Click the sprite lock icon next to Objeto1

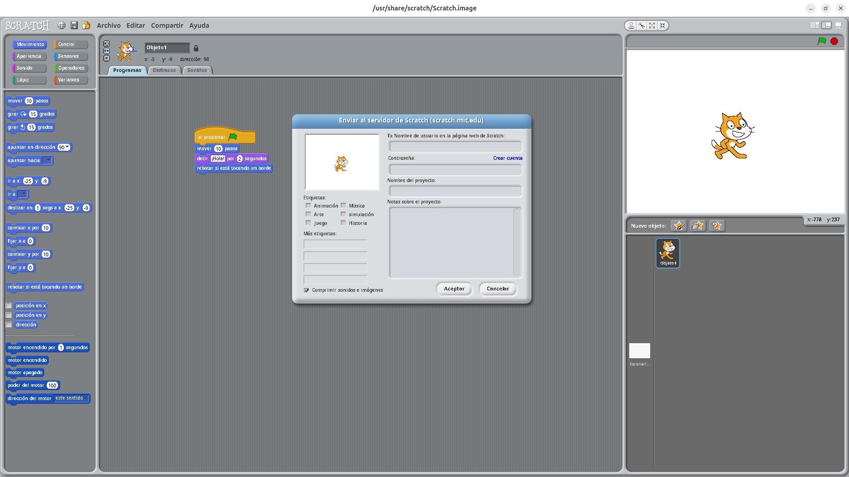pos(196,48)
